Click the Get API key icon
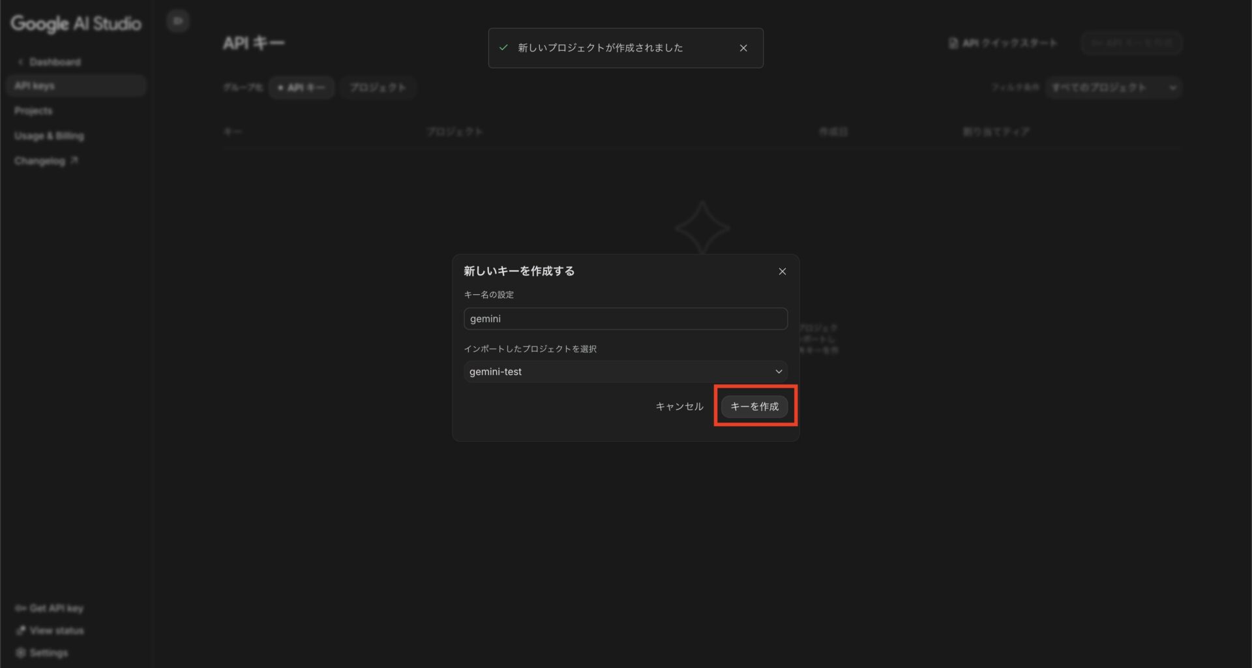The width and height of the screenshot is (1252, 668). click(x=21, y=608)
